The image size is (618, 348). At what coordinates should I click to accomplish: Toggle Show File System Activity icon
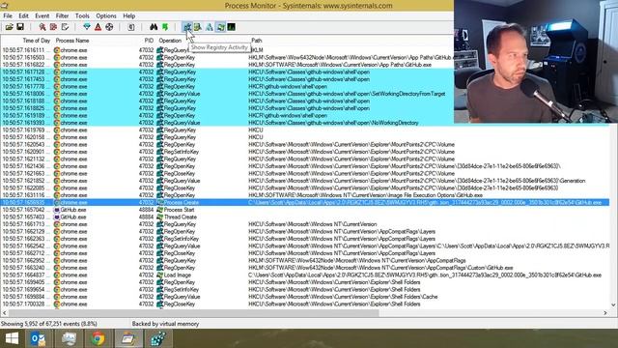pyautogui.click(x=198, y=27)
